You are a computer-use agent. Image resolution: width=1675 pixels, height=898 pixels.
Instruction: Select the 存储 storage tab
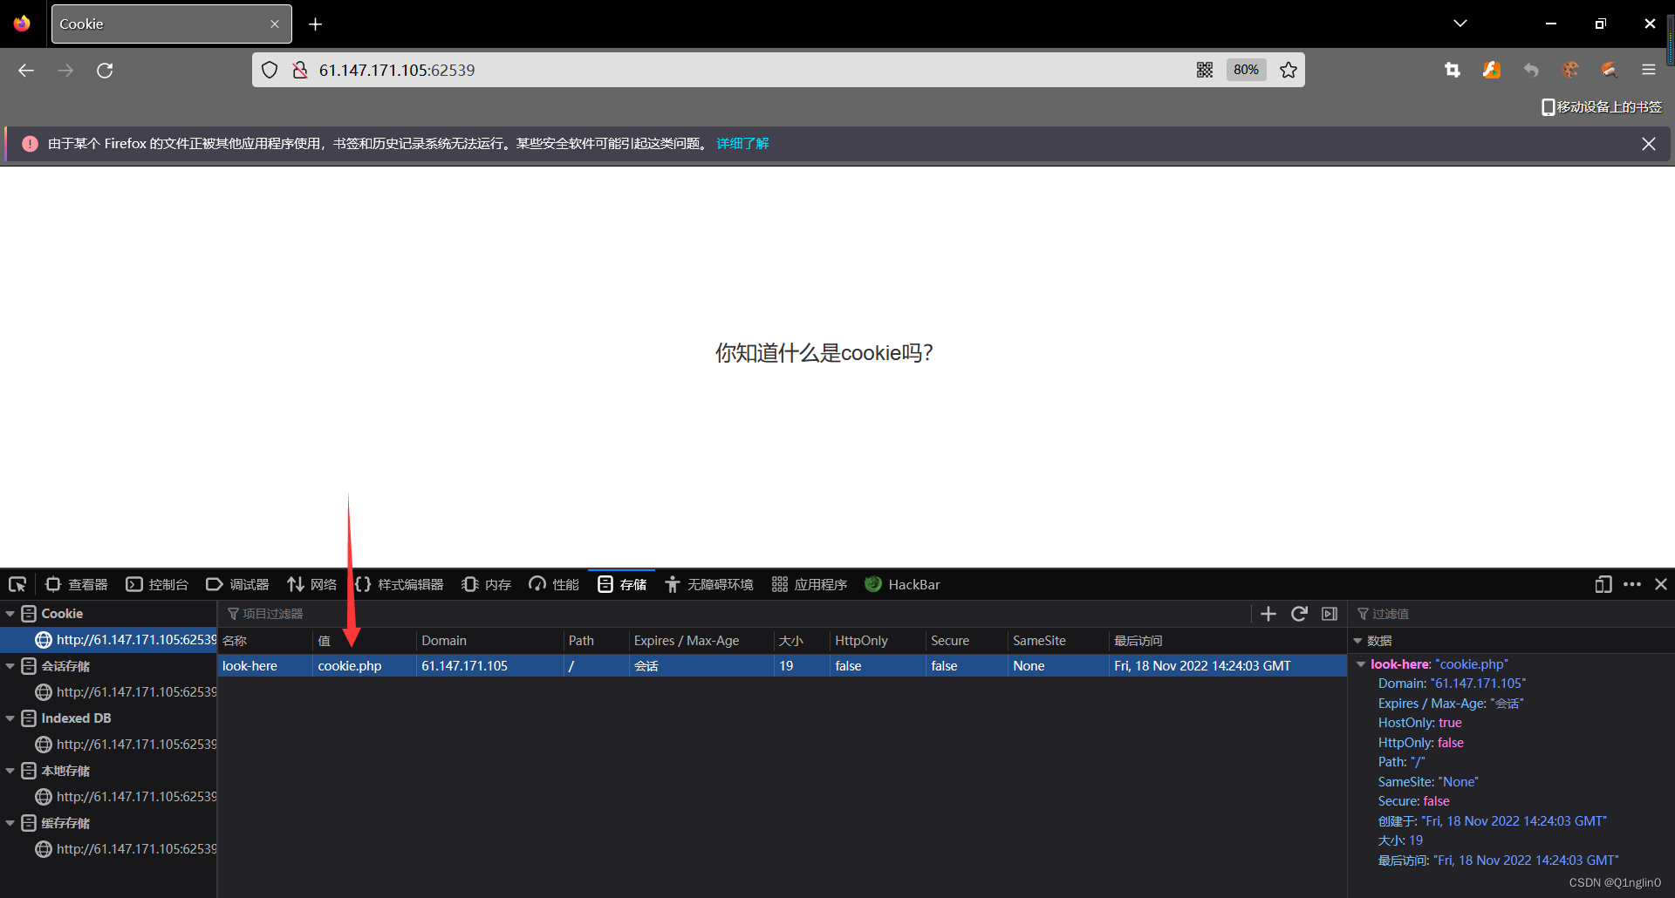pos(622,585)
